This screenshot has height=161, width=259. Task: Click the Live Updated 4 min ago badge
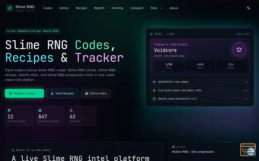(33, 31)
